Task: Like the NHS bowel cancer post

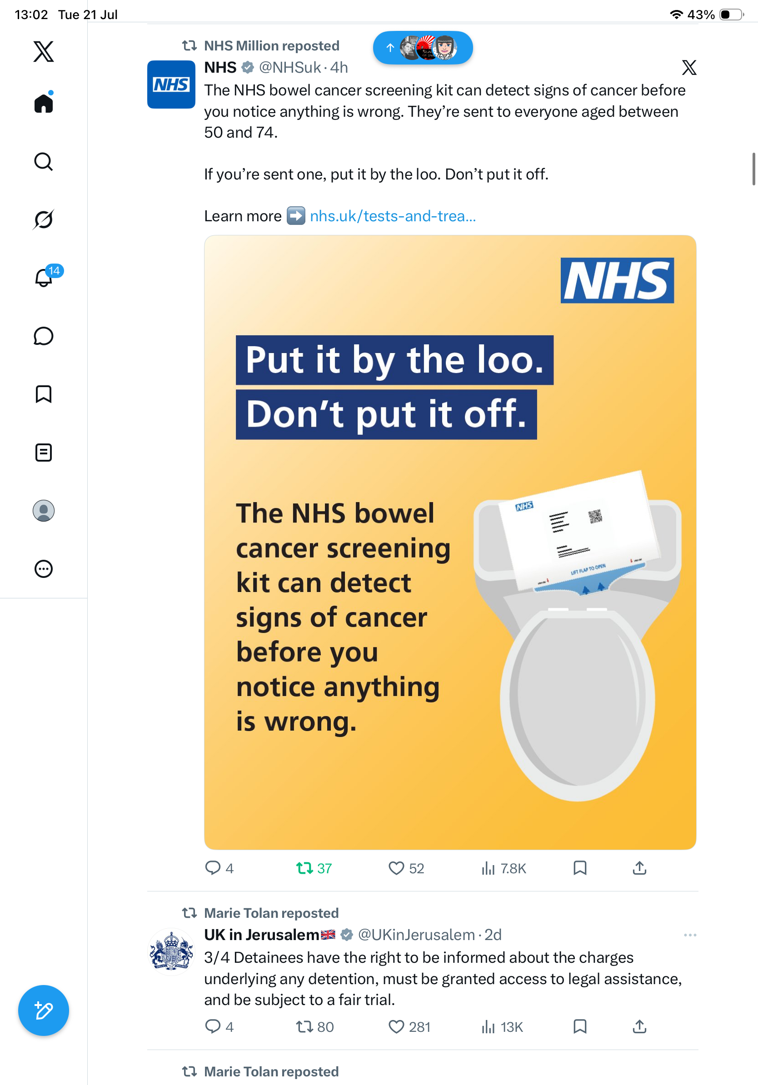Action: (x=406, y=868)
